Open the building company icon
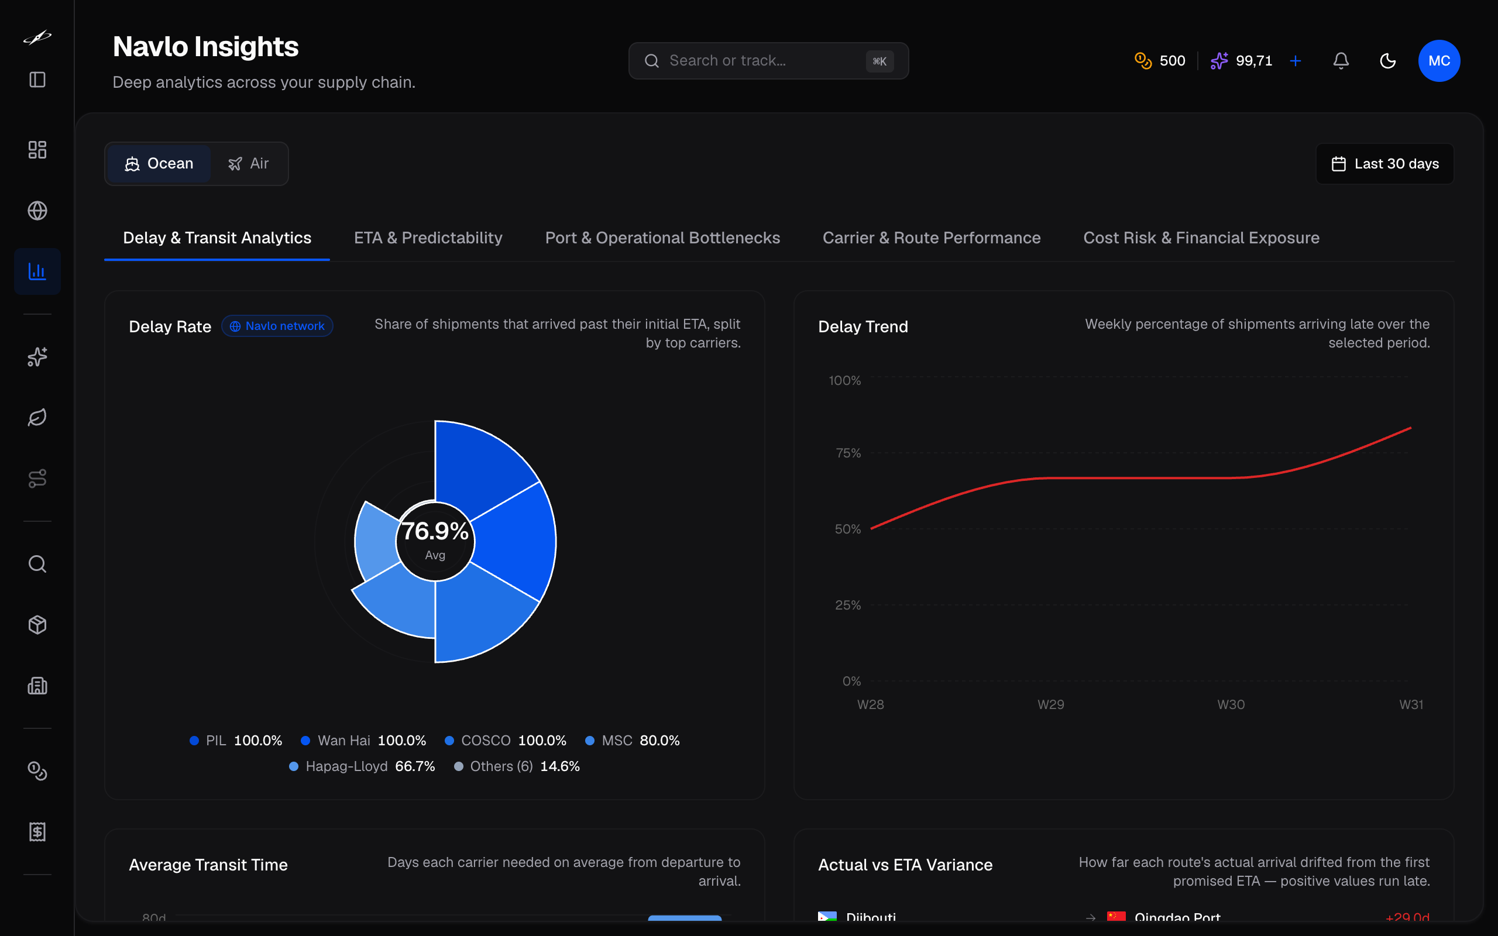 point(37,685)
